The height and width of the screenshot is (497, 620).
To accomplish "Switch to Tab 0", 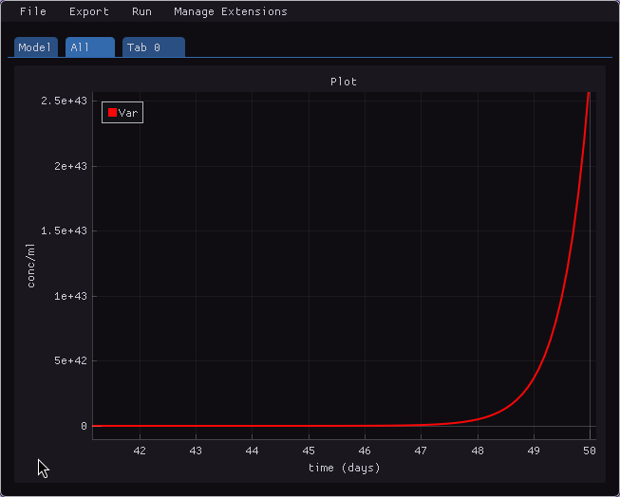I will pyautogui.click(x=153, y=47).
